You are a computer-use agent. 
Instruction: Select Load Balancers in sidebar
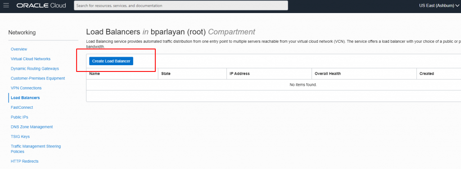(25, 98)
